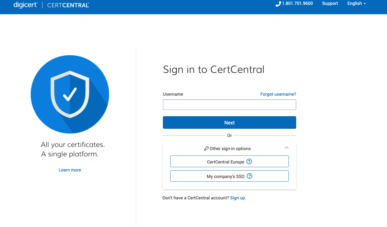Image resolution: width=387 pixels, height=227 pixels.
Task: Click the phone icon in top bar
Action: pos(278,4)
